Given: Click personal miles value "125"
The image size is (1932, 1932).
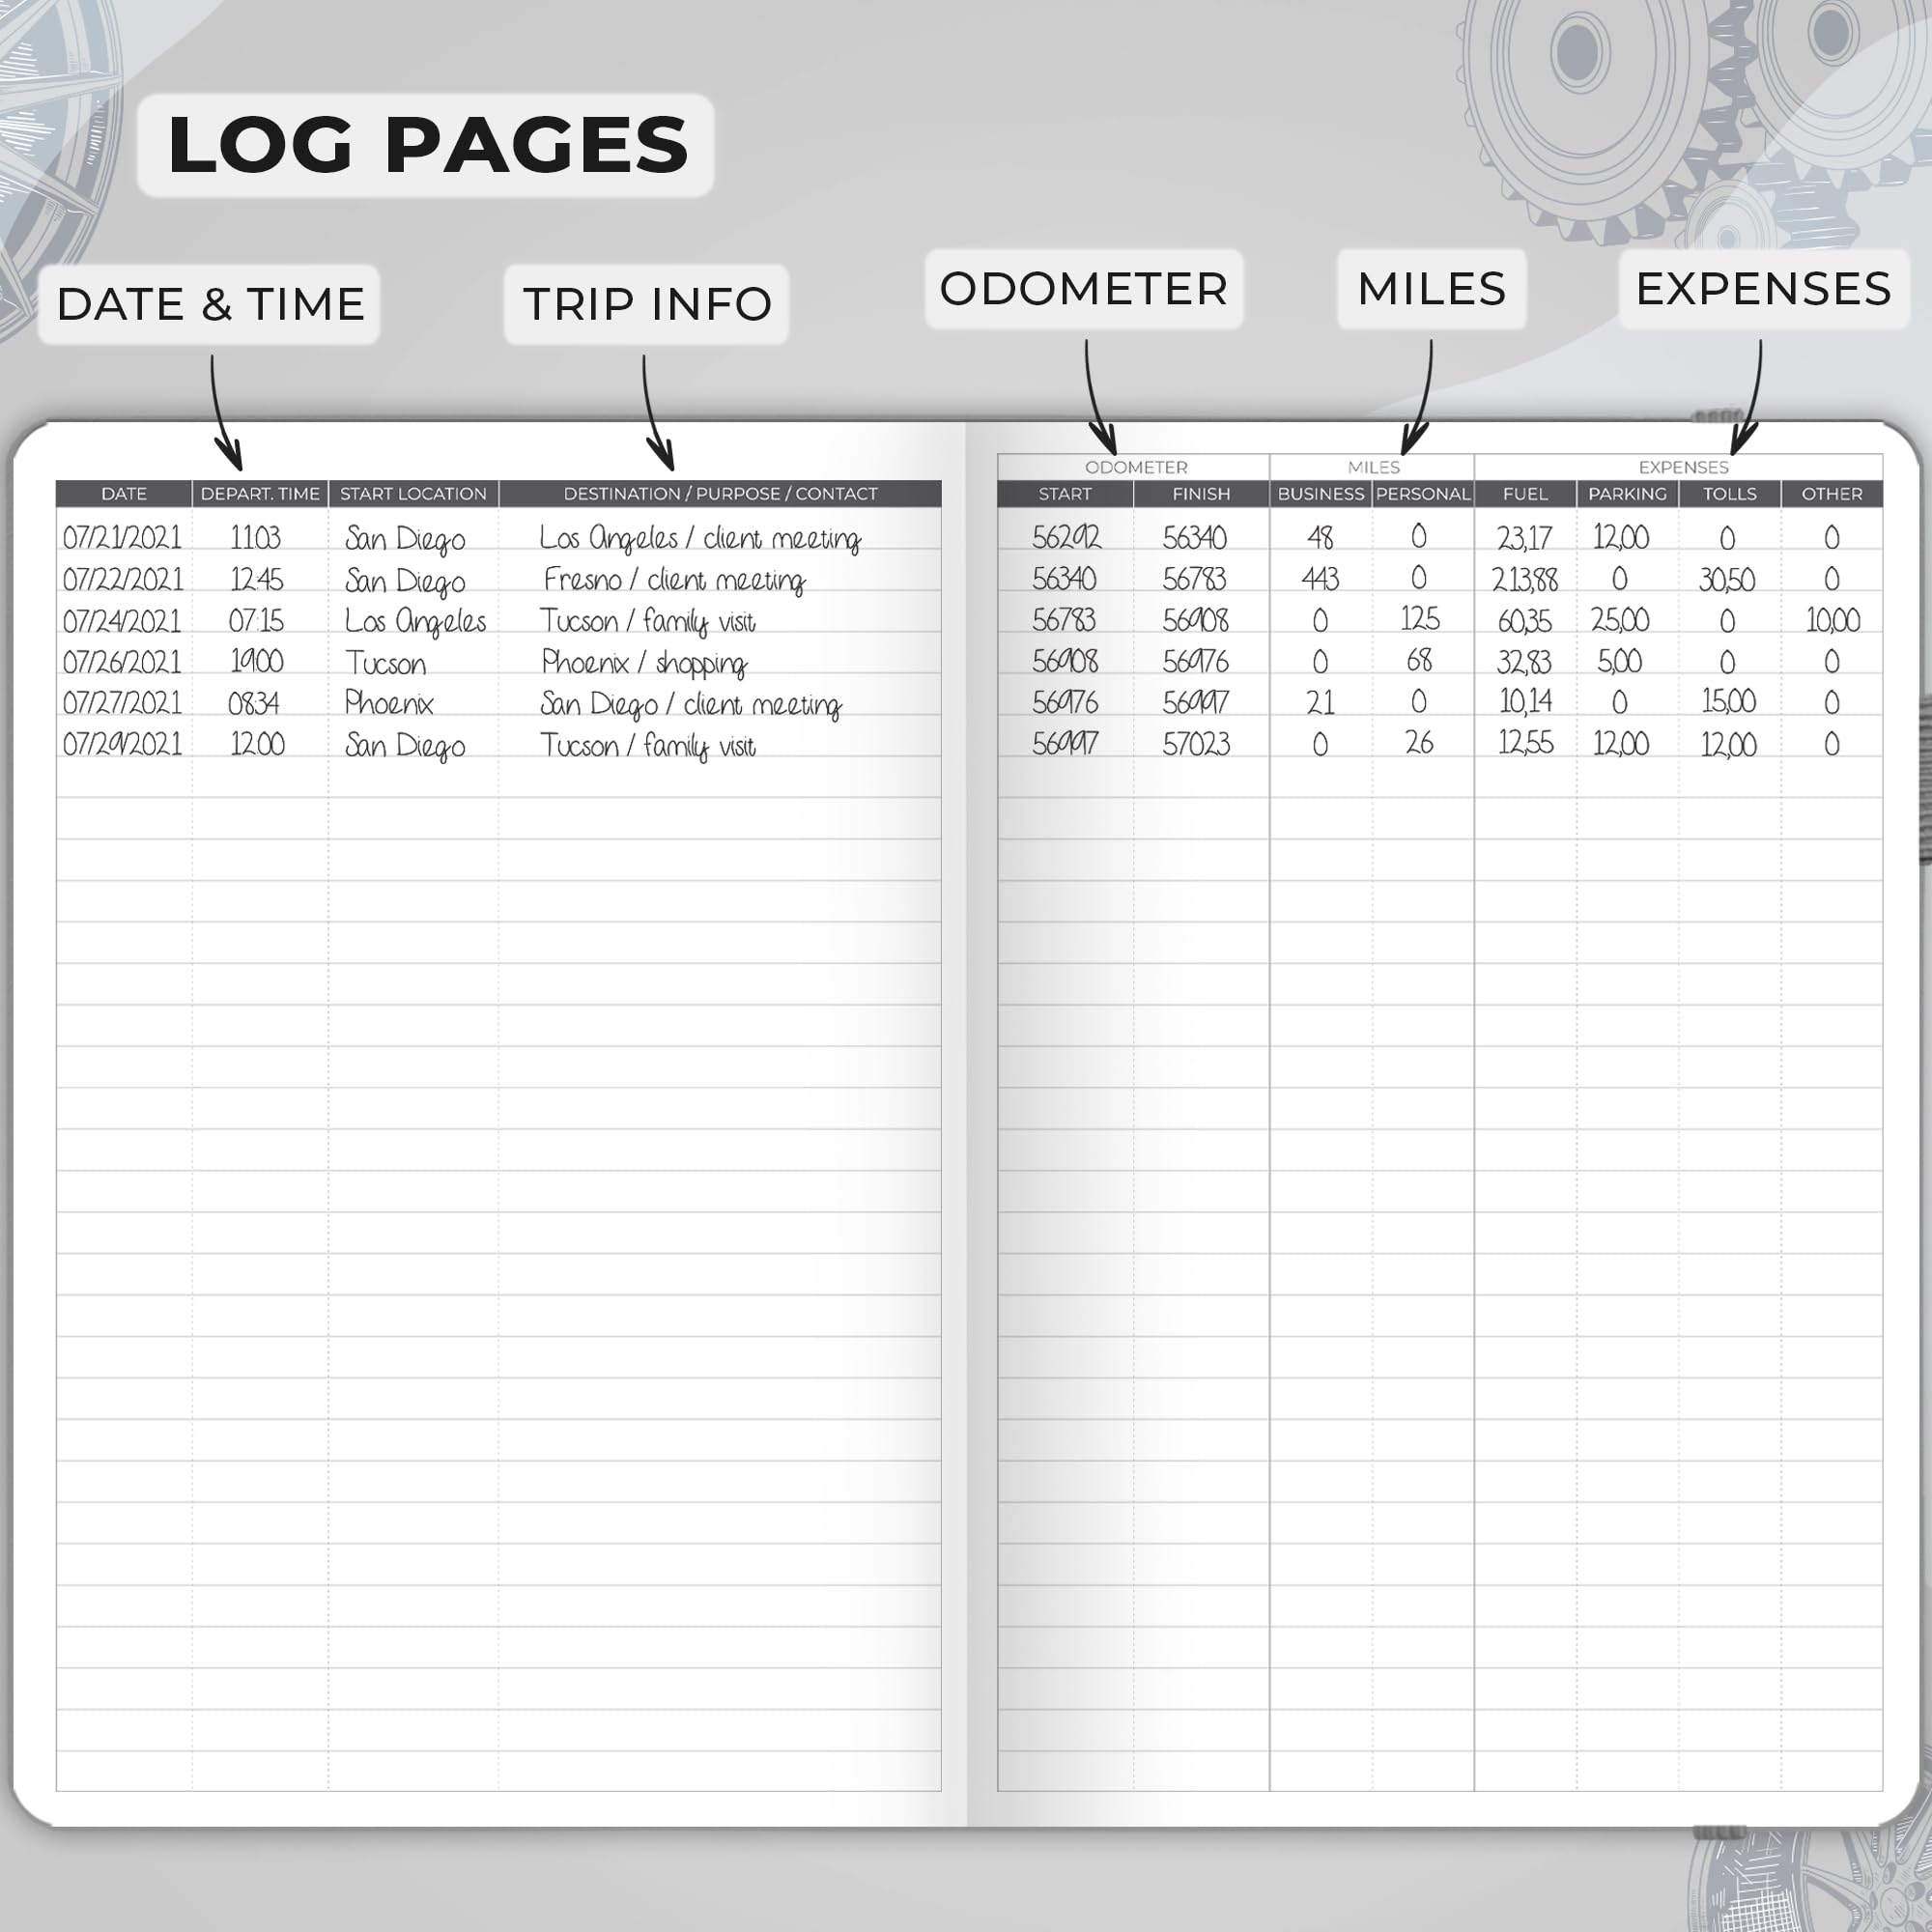Looking at the screenshot, I should pos(1420,619).
